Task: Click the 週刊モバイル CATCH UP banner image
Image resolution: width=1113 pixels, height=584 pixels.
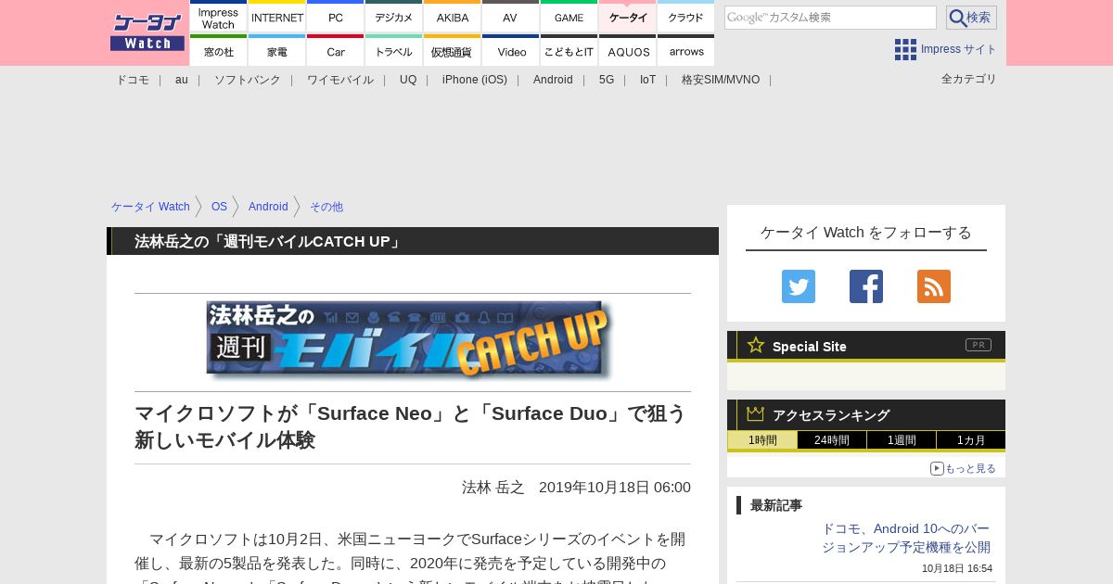Action: (409, 340)
